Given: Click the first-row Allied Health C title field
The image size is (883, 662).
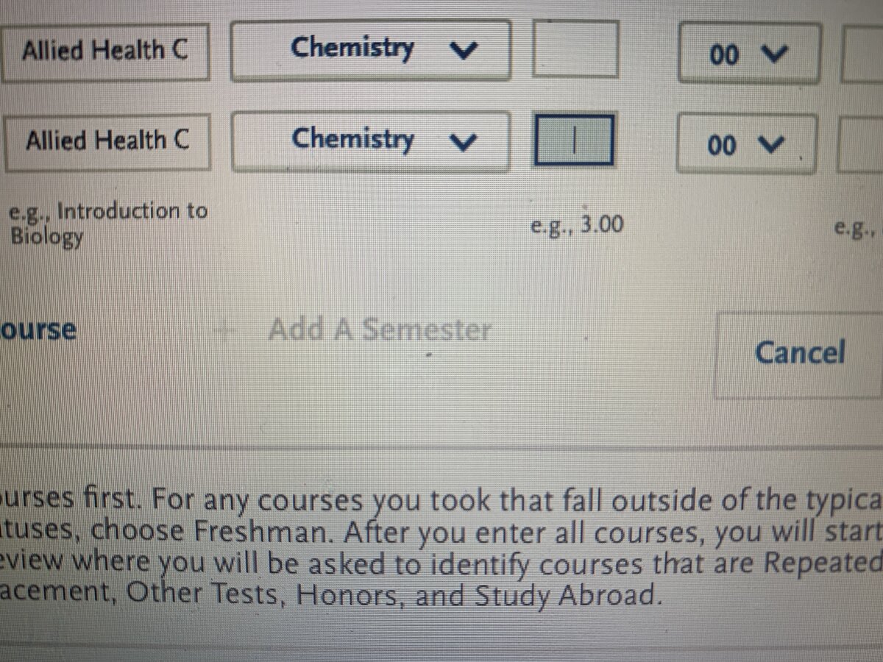Looking at the screenshot, I should [104, 51].
